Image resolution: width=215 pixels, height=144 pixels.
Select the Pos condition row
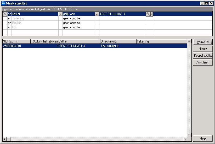[107, 27]
